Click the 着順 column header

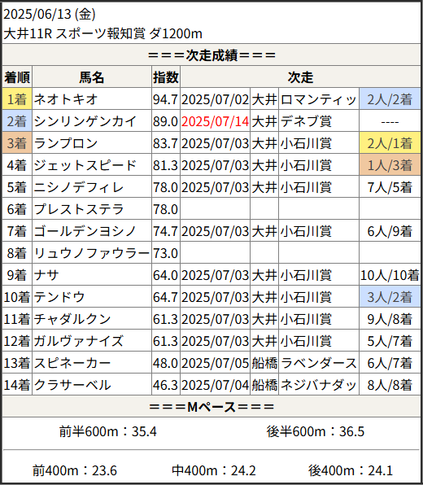pyautogui.click(x=17, y=77)
